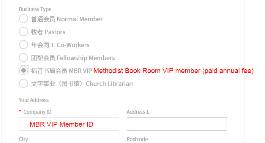Click the Postcode field label
265x143 pixels.
[x=137, y=139]
